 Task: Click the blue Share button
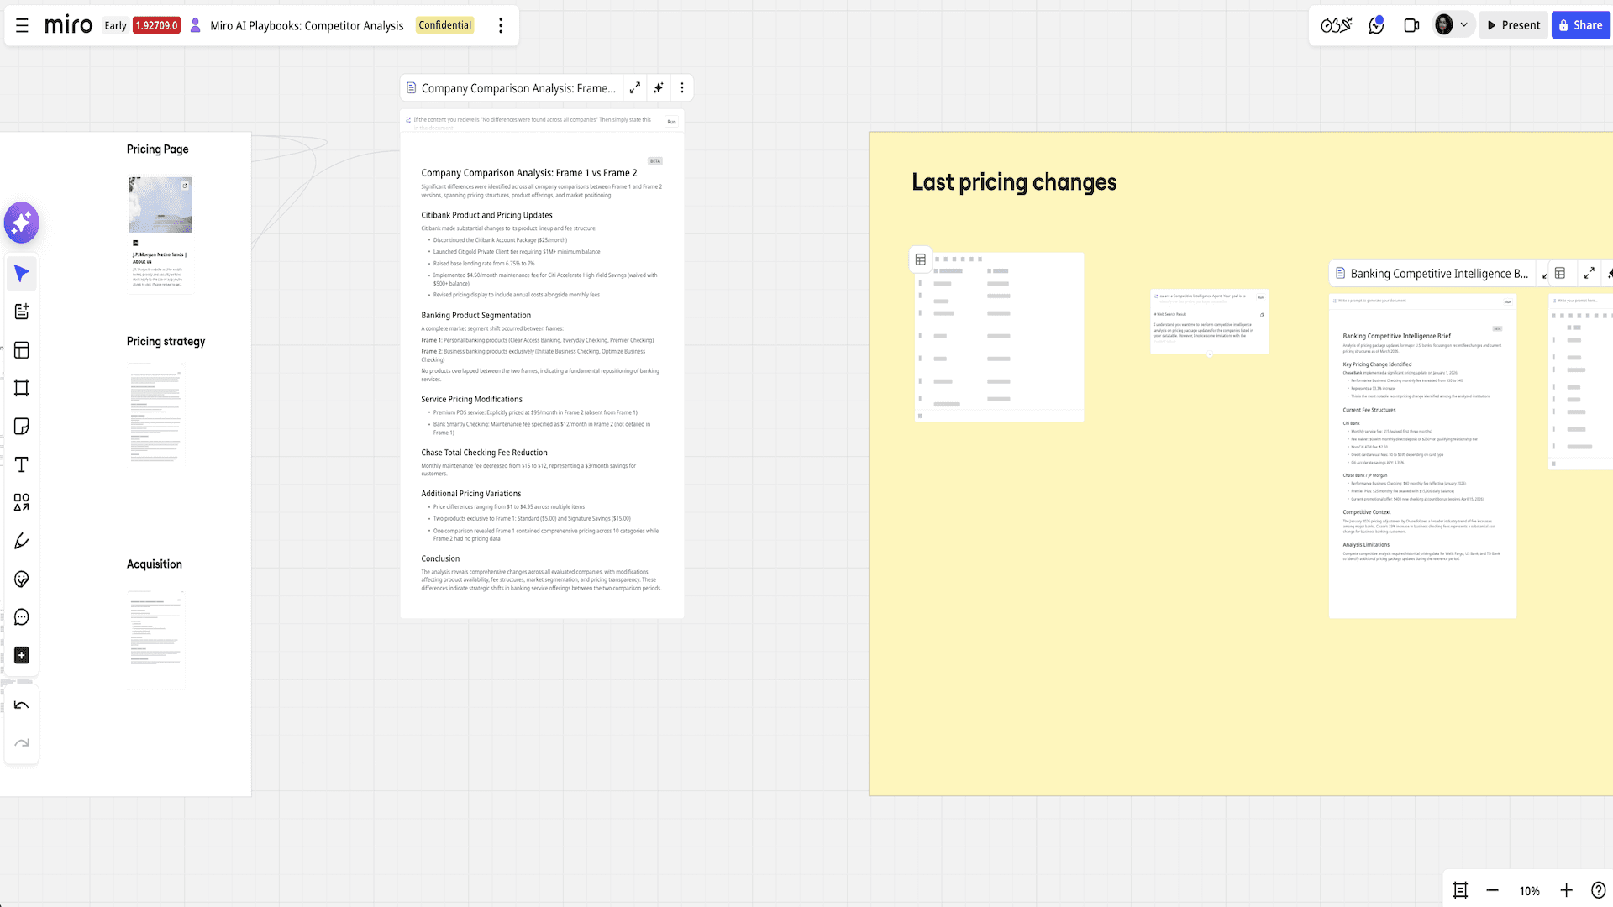[x=1580, y=25]
